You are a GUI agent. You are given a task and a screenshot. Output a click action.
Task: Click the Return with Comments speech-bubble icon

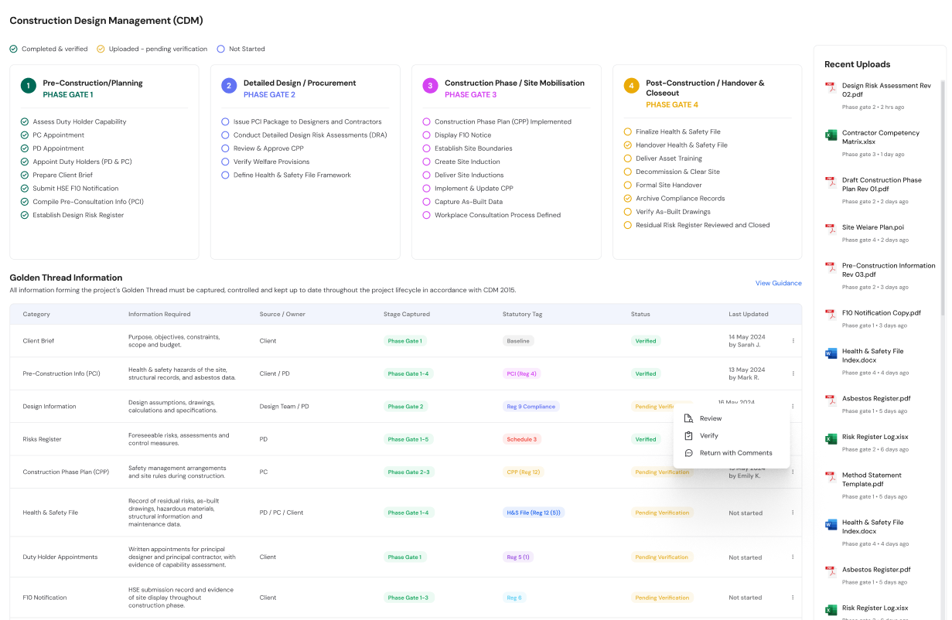pyautogui.click(x=688, y=453)
